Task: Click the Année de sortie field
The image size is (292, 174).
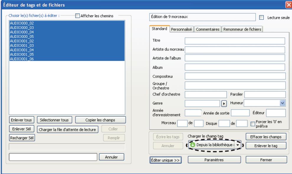Action: (240, 113)
